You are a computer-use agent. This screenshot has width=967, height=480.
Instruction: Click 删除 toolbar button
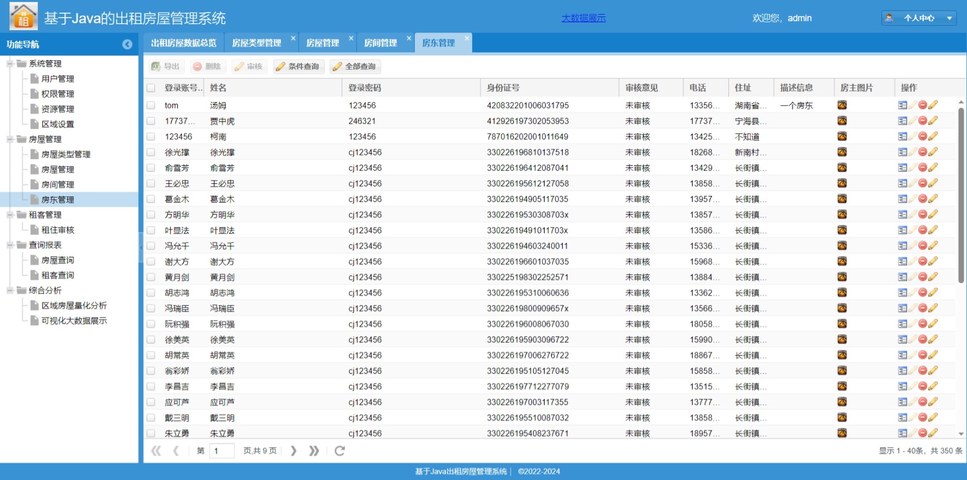(207, 66)
